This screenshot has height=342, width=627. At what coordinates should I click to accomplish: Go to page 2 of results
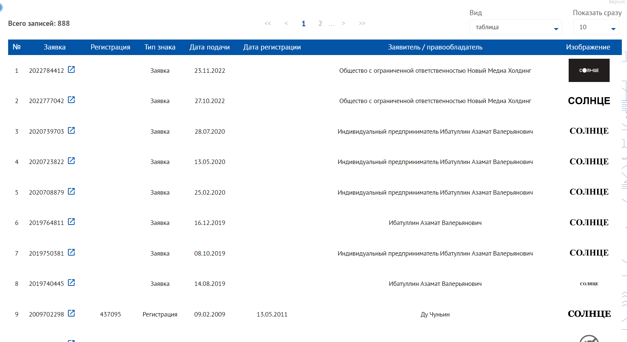(x=320, y=24)
